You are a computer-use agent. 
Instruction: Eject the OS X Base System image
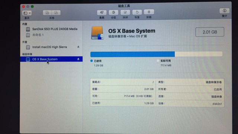pos(78,59)
